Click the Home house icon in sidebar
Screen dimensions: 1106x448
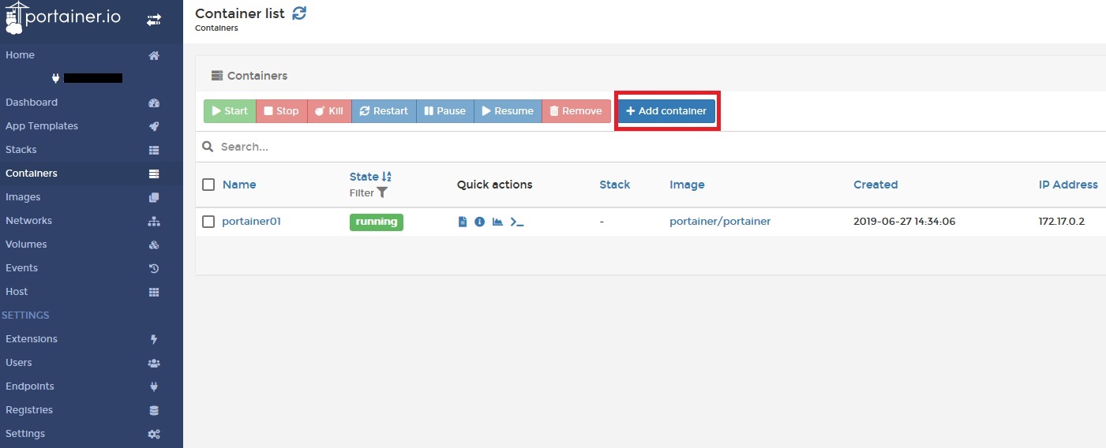click(x=154, y=55)
